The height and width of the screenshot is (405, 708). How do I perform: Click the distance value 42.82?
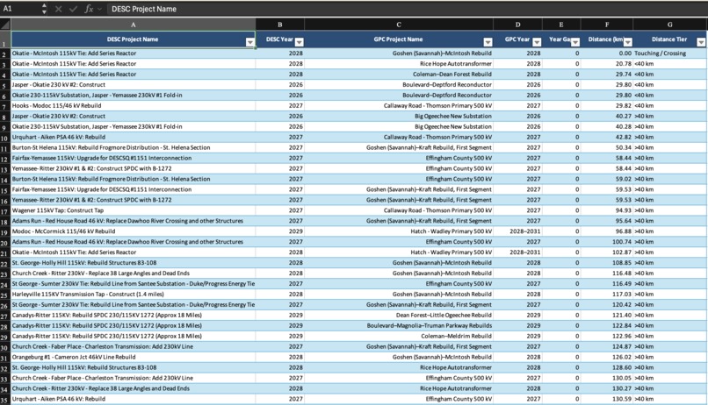(x=624, y=137)
